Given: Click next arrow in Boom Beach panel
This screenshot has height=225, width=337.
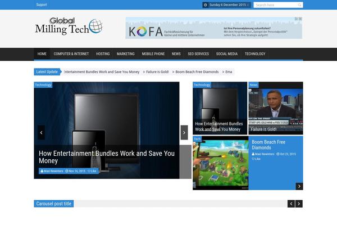Looking at the screenshot, I should pyautogui.click(x=299, y=186).
